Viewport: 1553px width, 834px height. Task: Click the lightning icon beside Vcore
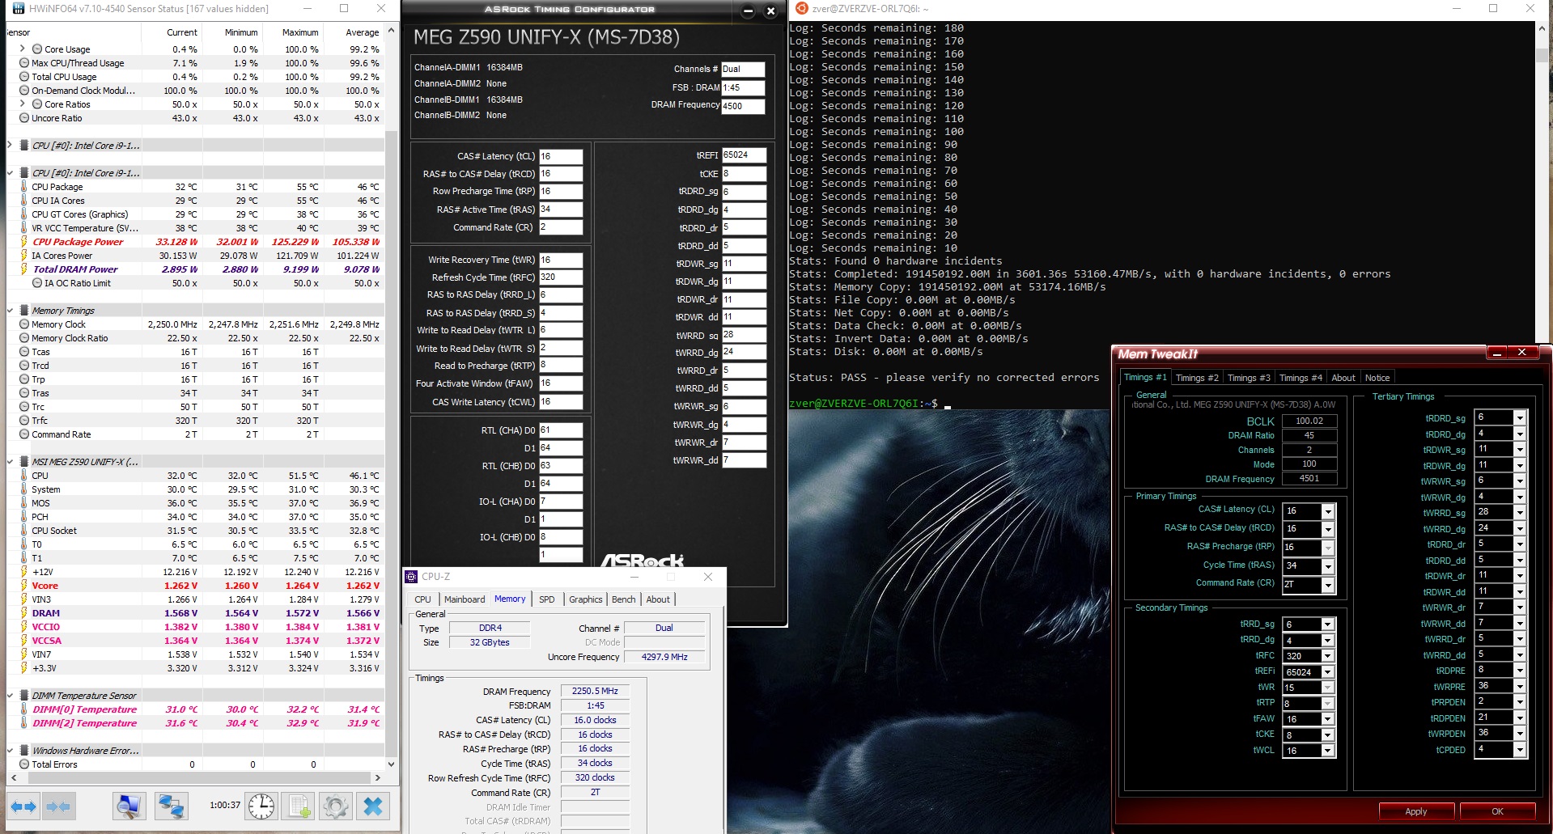[x=24, y=586]
